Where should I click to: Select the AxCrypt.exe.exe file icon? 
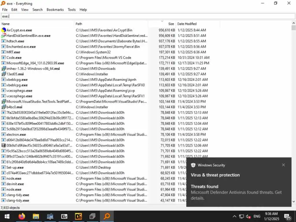tap(3, 30)
